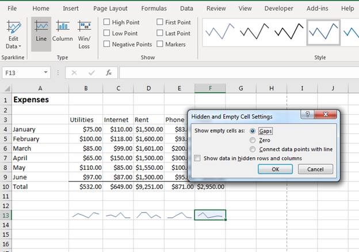Choose the first sparkline style thumbnail
This screenshot has width=359, height=252.
220,33
